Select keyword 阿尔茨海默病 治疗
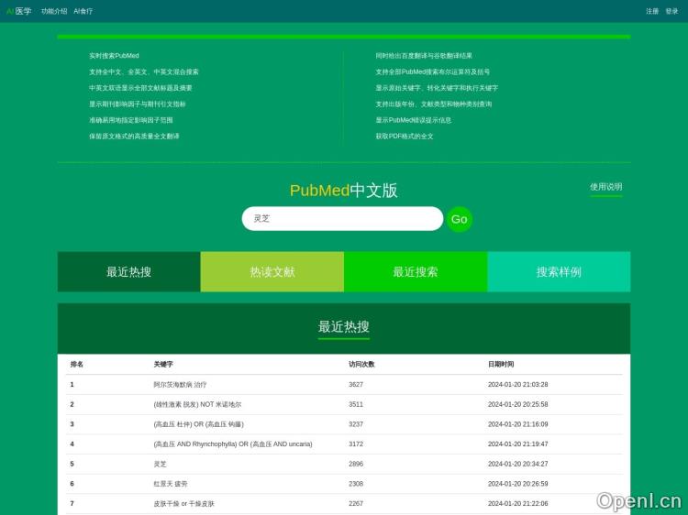Viewport: 688px width, 515px height. pos(180,384)
